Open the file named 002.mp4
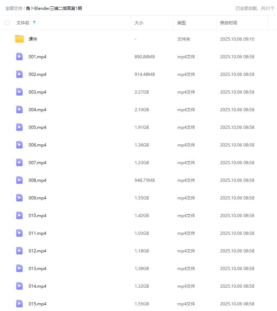 37,74
